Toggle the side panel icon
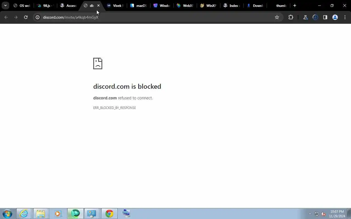This screenshot has width=351, height=219. (x=325, y=17)
